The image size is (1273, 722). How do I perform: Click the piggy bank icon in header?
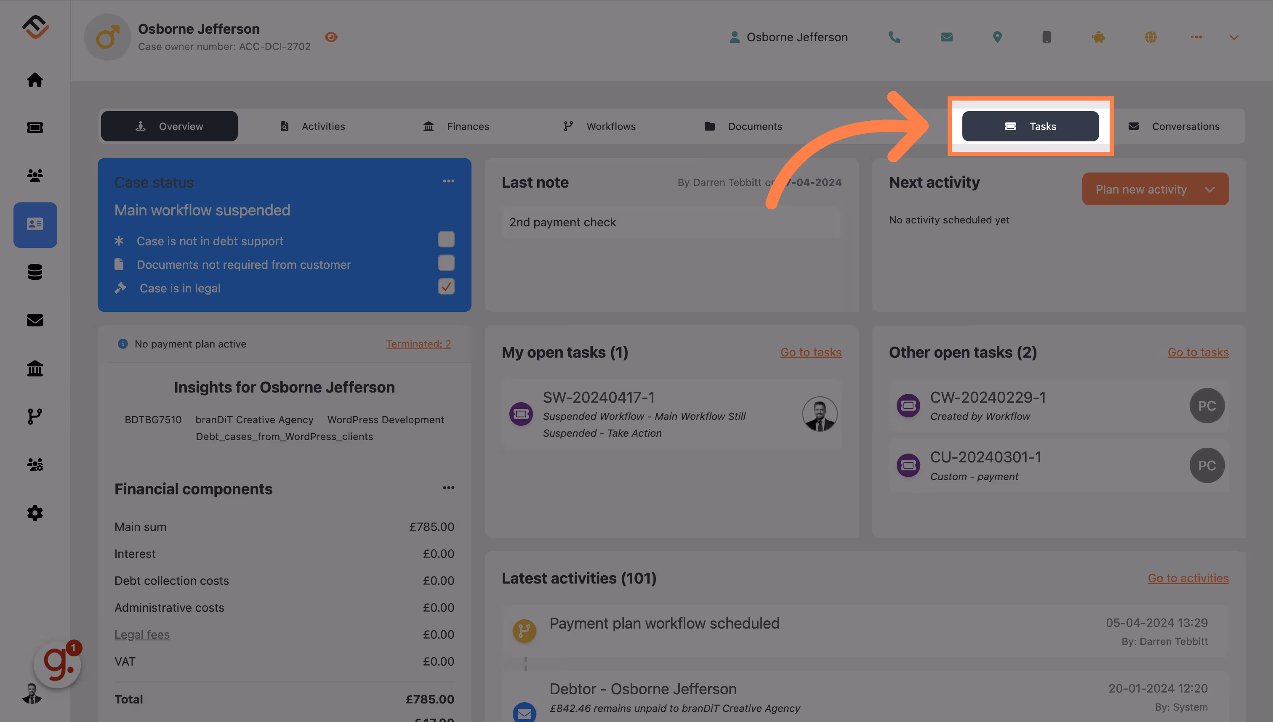tap(1098, 37)
